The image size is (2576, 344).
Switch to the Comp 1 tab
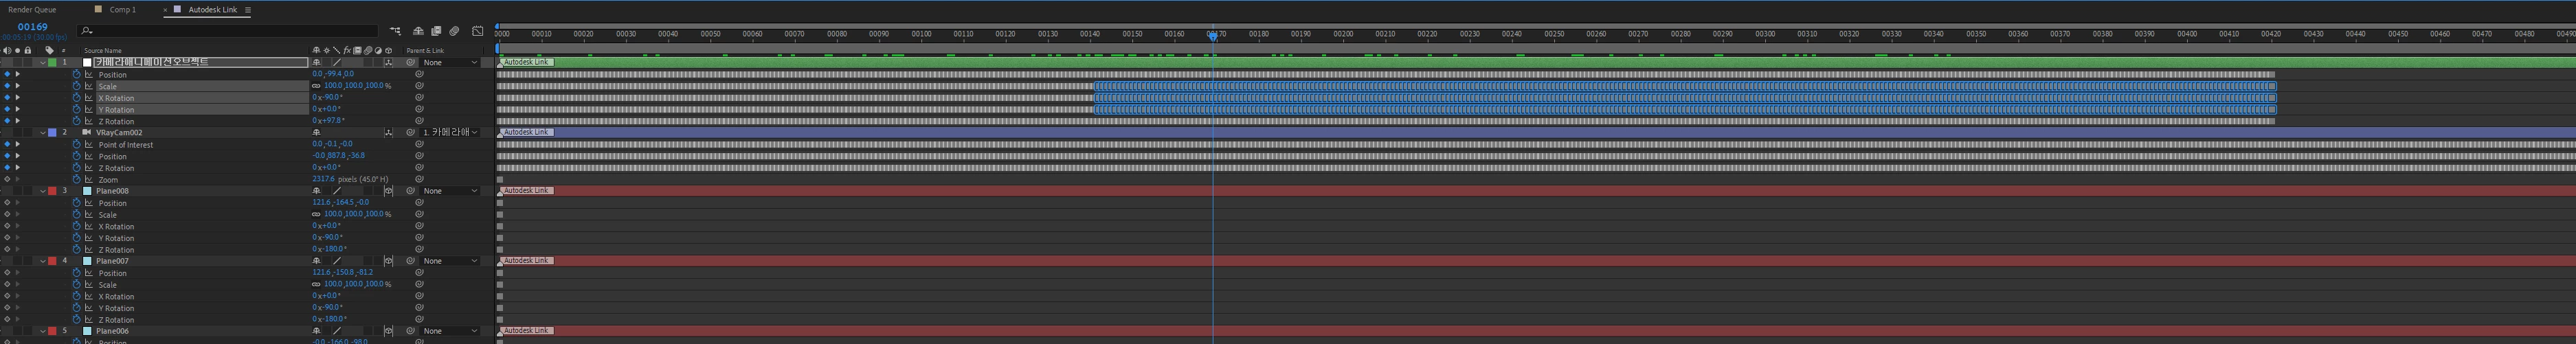[x=122, y=10]
